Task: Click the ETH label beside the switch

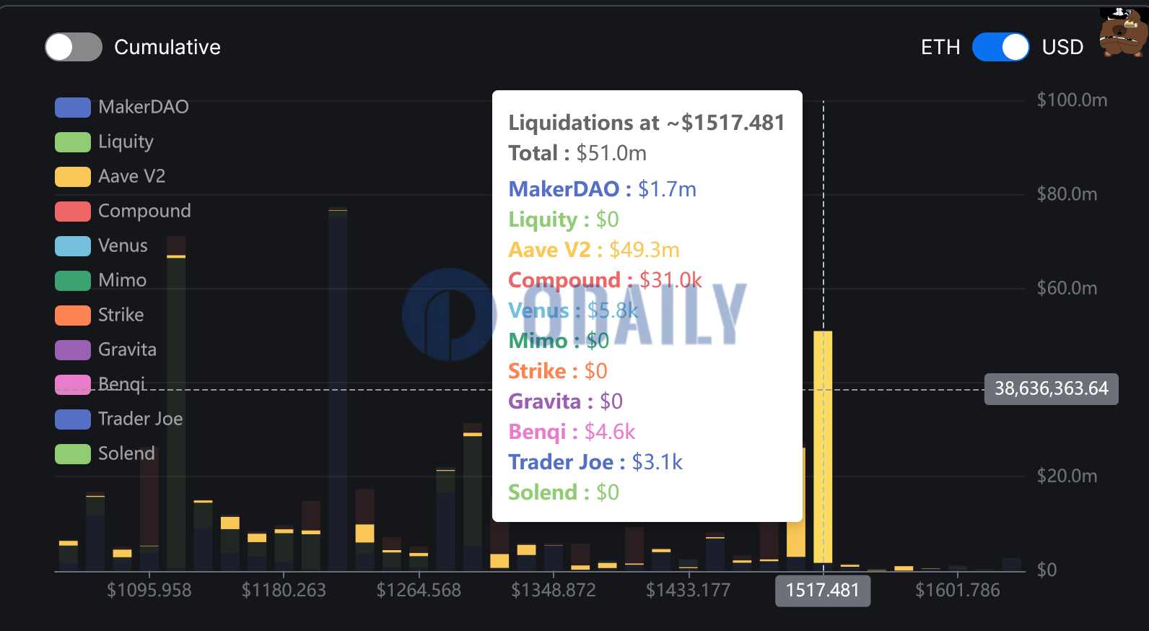Action: click(940, 47)
